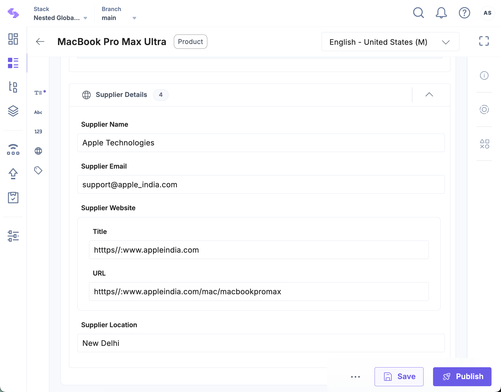501x392 pixels.
Task: Click the MacBook Pro Max Ultra title
Action: (112, 42)
